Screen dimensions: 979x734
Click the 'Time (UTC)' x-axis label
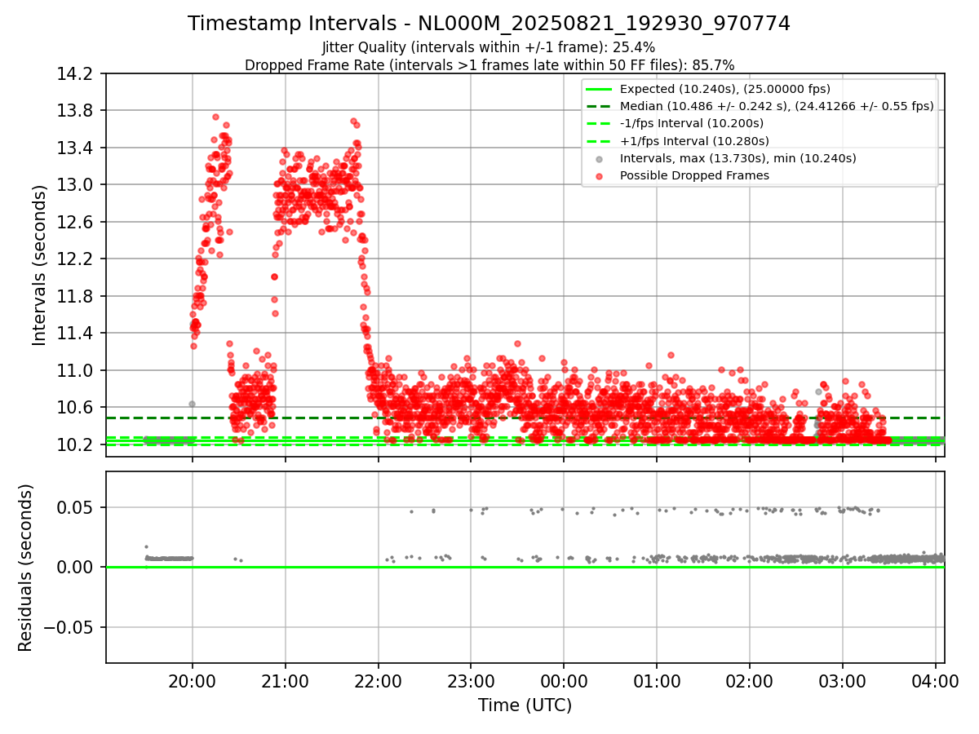coord(525,705)
